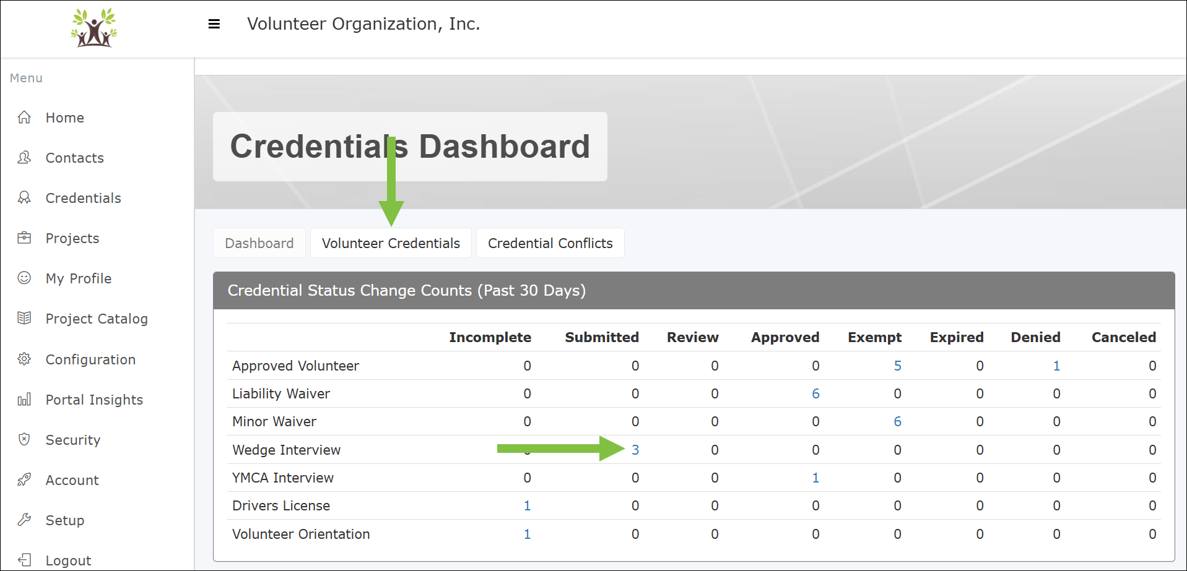Screen dimensions: 1187x571
Task: Open Home in the sidebar menu
Action: pos(65,118)
